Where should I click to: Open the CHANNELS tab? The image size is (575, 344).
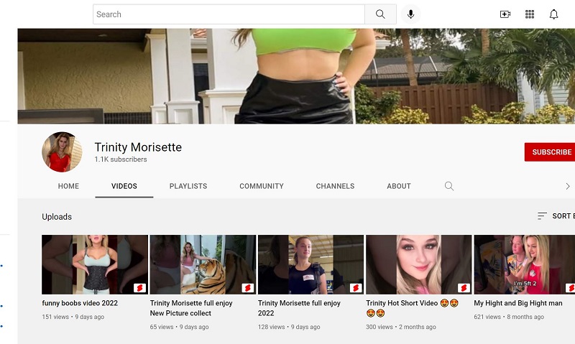click(x=335, y=186)
